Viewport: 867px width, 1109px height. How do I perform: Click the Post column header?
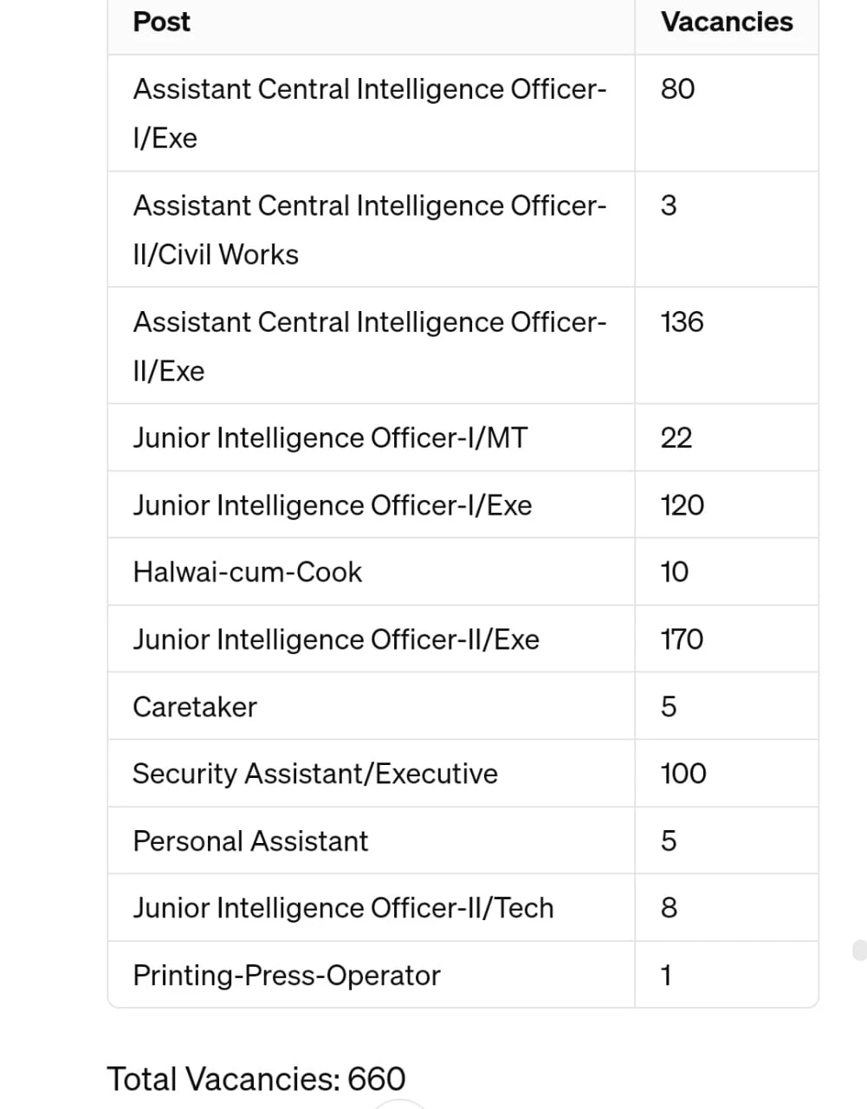[162, 23]
